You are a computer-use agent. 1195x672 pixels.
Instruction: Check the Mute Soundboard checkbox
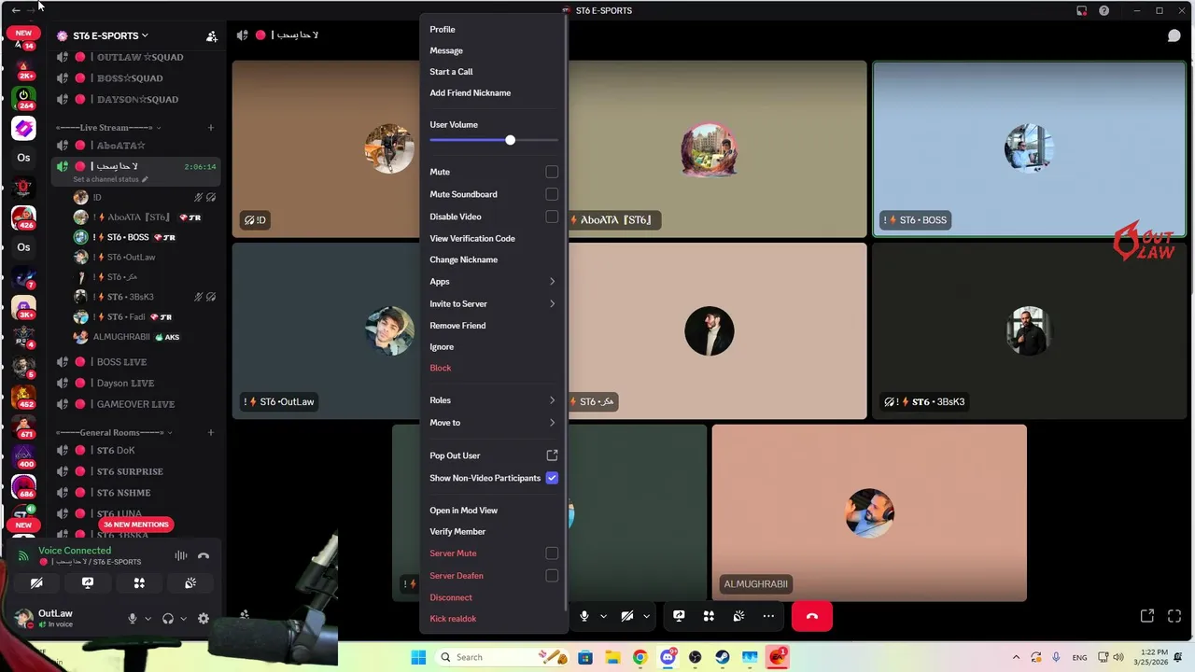(552, 194)
